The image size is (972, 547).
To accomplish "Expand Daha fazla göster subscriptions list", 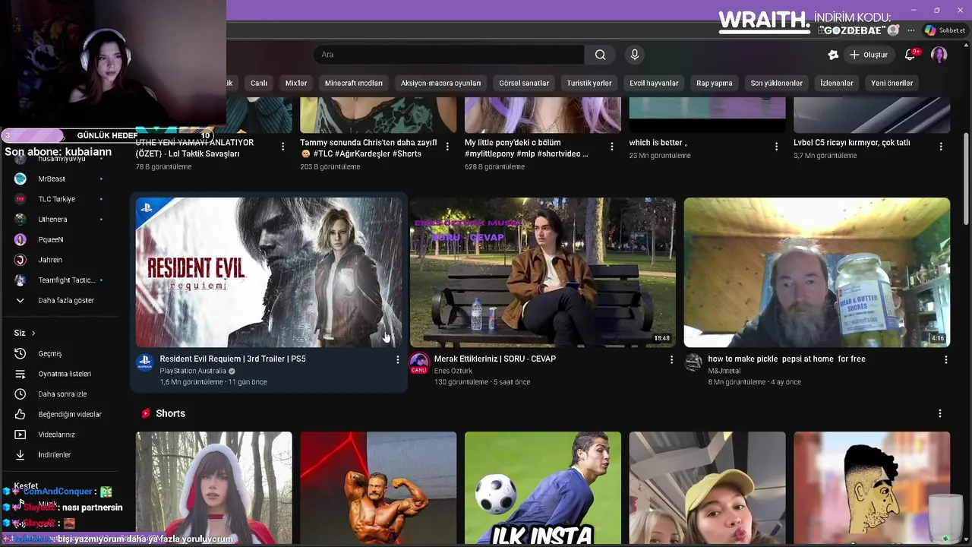I will click(66, 300).
